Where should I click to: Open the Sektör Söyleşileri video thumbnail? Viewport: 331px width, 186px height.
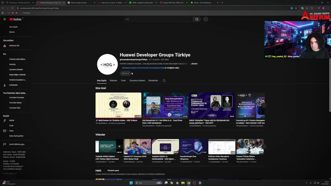[212, 105]
